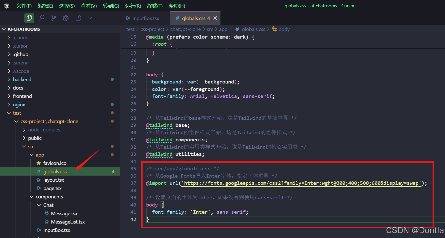The image size is (445, 238).
Task: Click the React icon beside Message.tsx
Action: point(46,213)
